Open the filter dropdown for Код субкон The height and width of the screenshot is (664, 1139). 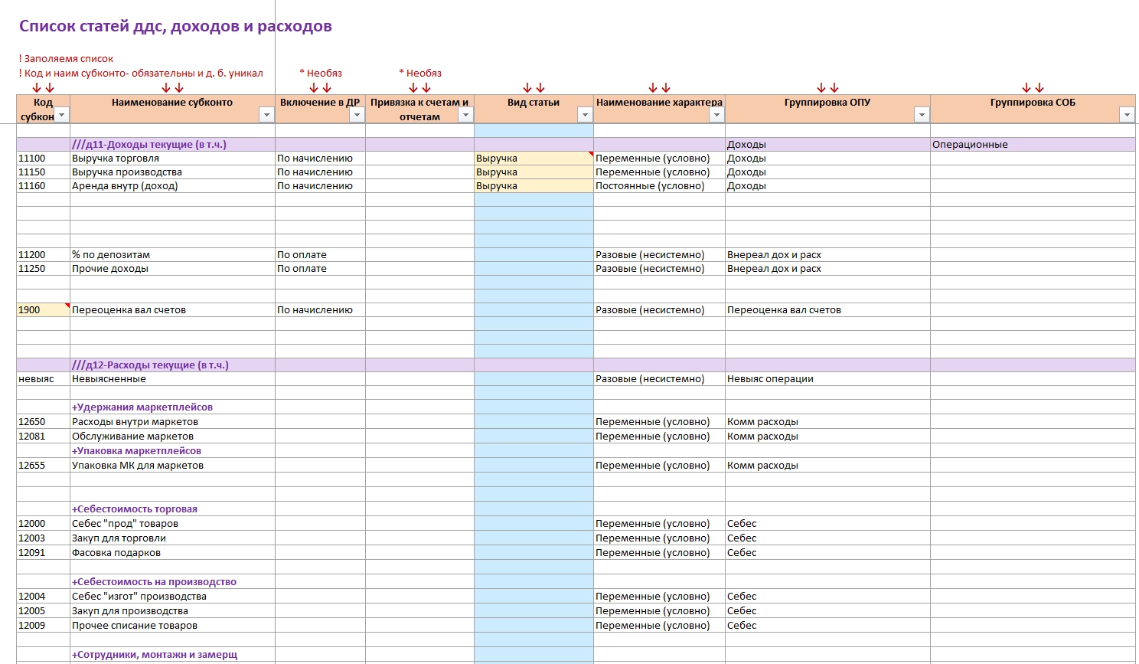point(62,115)
